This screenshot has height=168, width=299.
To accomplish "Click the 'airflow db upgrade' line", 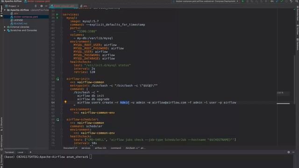I will click(93, 99).
